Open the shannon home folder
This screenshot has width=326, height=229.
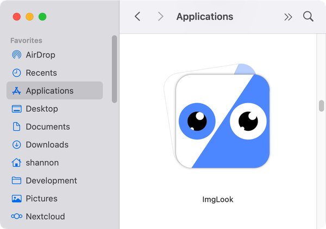pos(41,162)
